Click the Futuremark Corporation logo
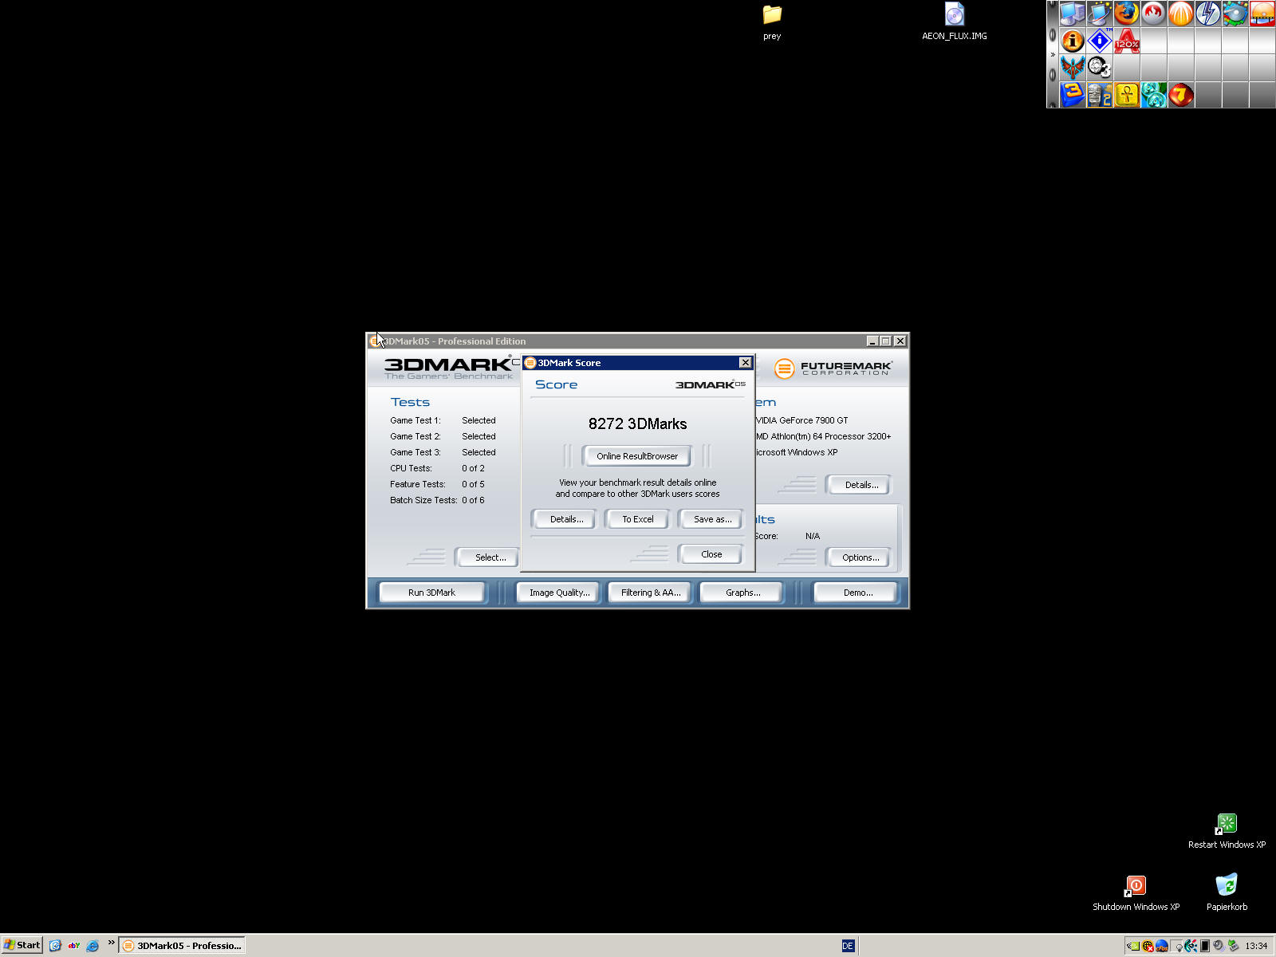This screenshot has height=957, width=1276. [833, 368]
